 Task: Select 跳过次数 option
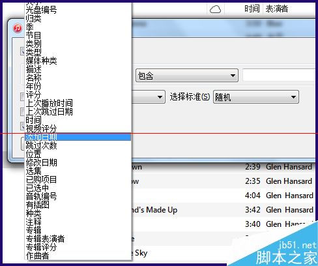click(78, 145)
